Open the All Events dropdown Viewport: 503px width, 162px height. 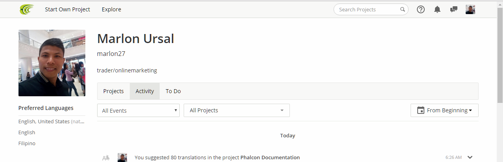138,110
